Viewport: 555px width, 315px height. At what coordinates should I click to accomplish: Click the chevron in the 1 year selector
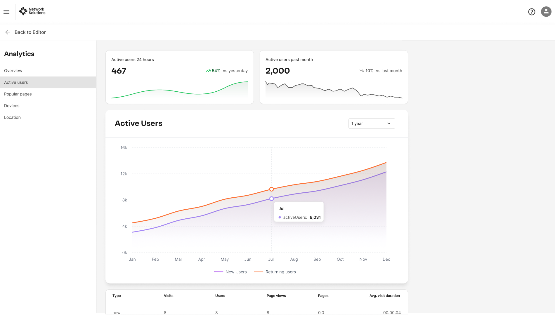click(x=389, y=123)
